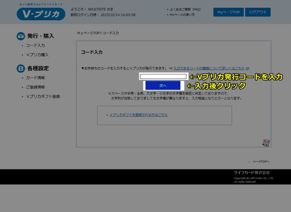Click the card icon beside 発行・購入
Image resolution: width=291 pixels, height=212 pixels.
point(21,36)
